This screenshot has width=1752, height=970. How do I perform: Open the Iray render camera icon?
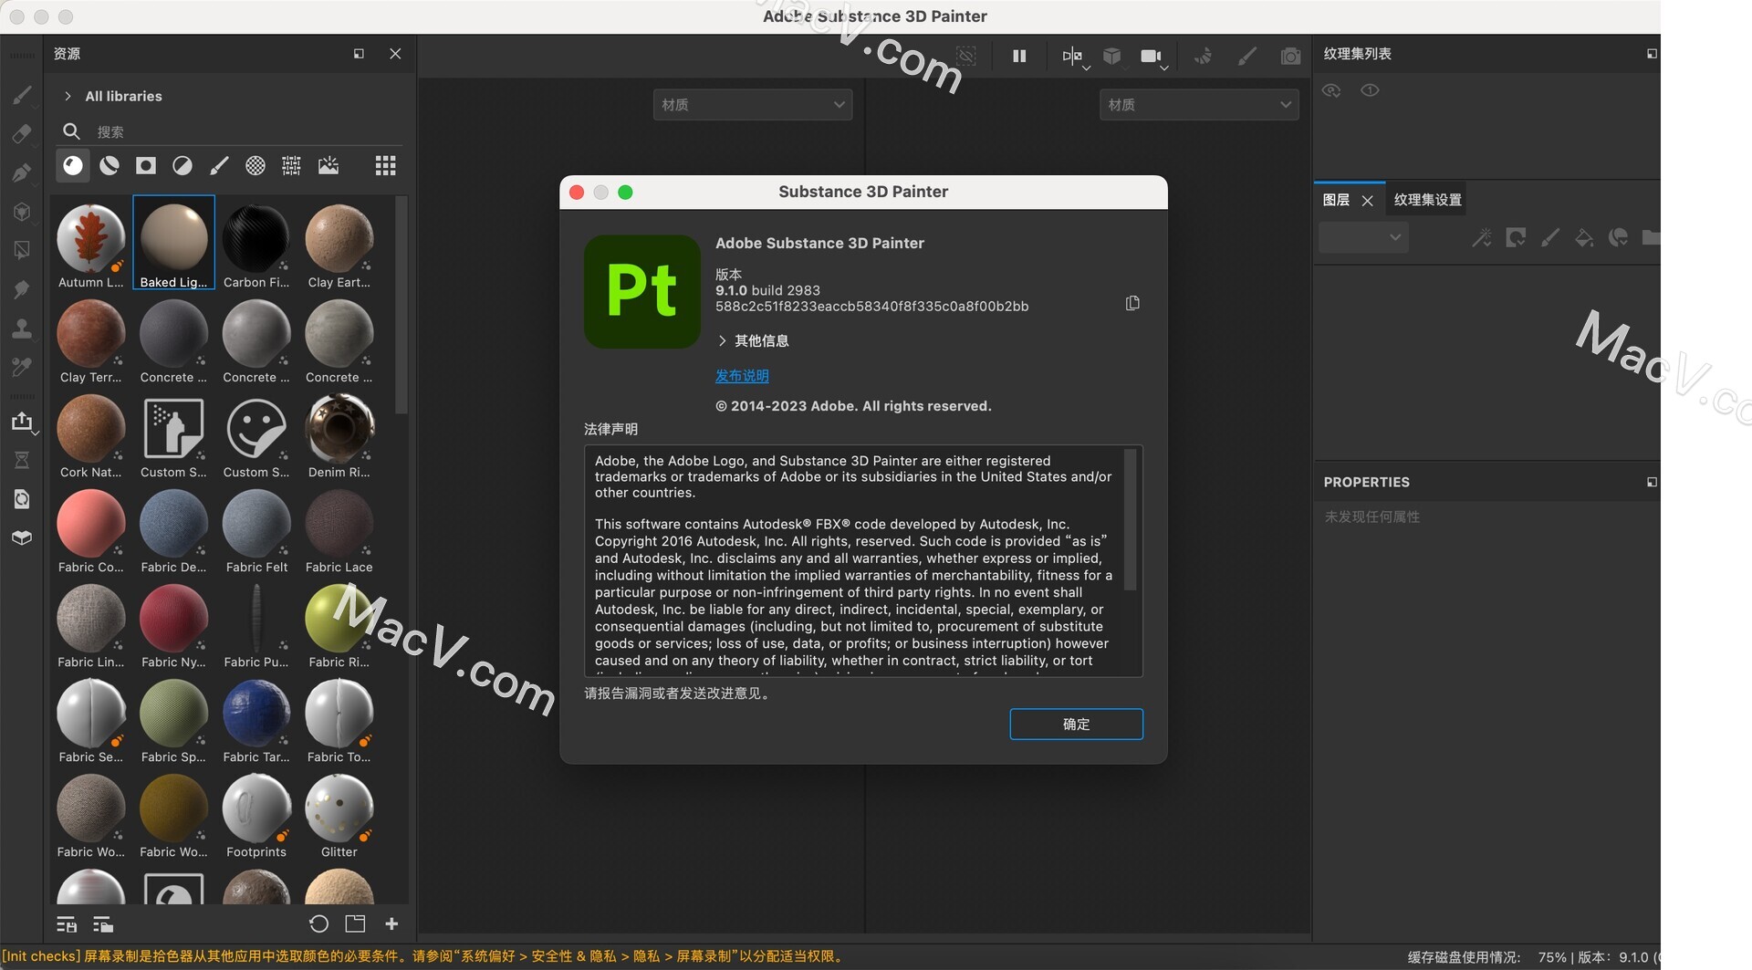coord(1290,57)
